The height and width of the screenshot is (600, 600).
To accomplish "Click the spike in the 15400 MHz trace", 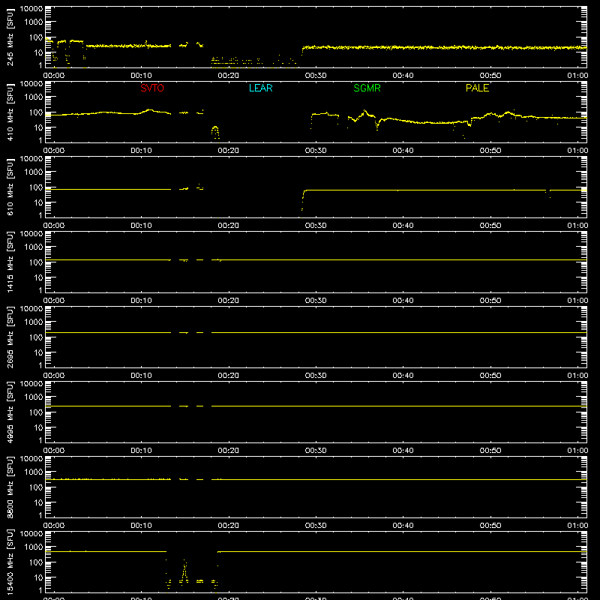I will (x=184, y=571).
